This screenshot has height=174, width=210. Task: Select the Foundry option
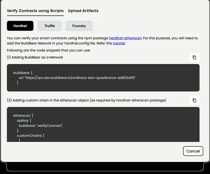click(x=79, y=26)
